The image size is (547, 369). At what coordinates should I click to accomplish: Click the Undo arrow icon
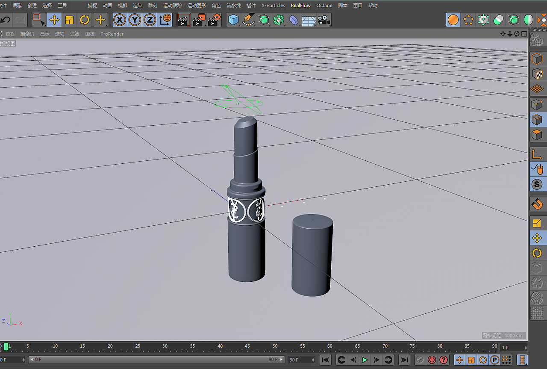click(x=5, y=20)
